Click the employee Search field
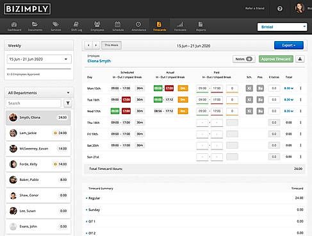This screenshot has height=236, width=312. [x=33, y=103]
